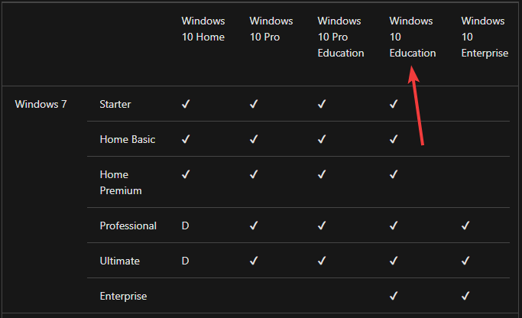Click the Professional edition label
The height and width of the screenshot is (318, 522).
(x=128, y=226)
